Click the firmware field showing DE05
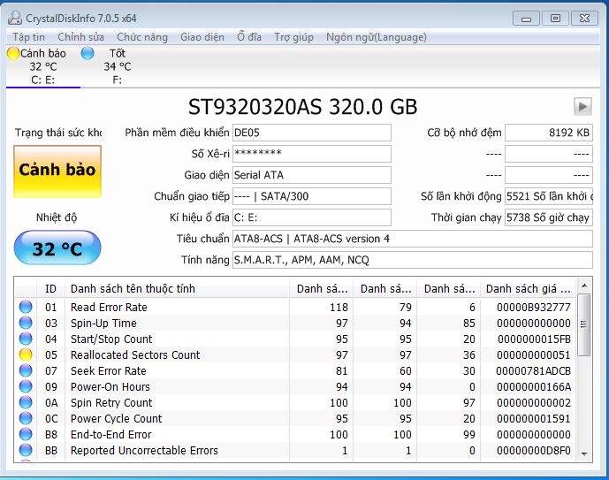 (310, 133)
